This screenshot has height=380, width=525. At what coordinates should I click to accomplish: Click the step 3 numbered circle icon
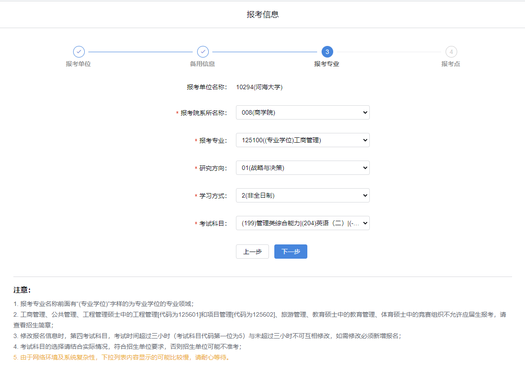click(x=327, y=52)
